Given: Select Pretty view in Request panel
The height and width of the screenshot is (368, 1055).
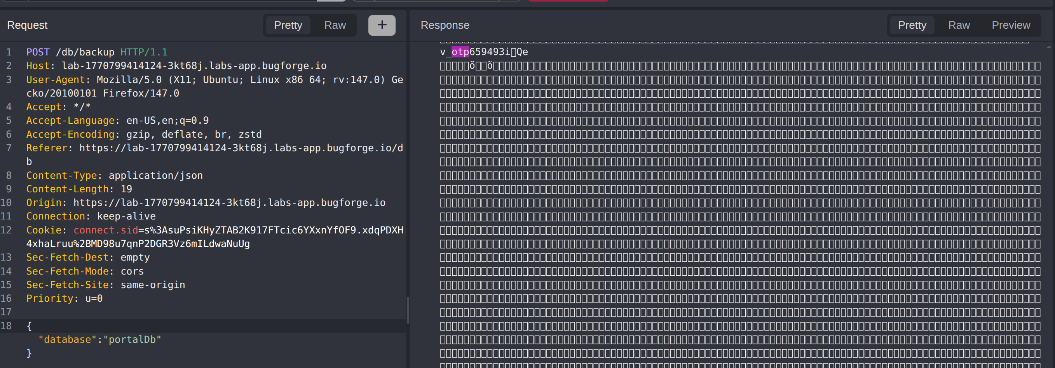Looking at the screenshot, I should tap(288, 25).
